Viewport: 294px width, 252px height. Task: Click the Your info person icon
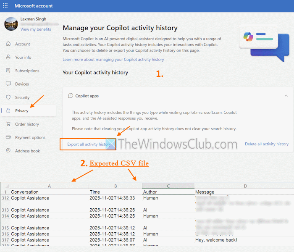click(x=8, y=57)
